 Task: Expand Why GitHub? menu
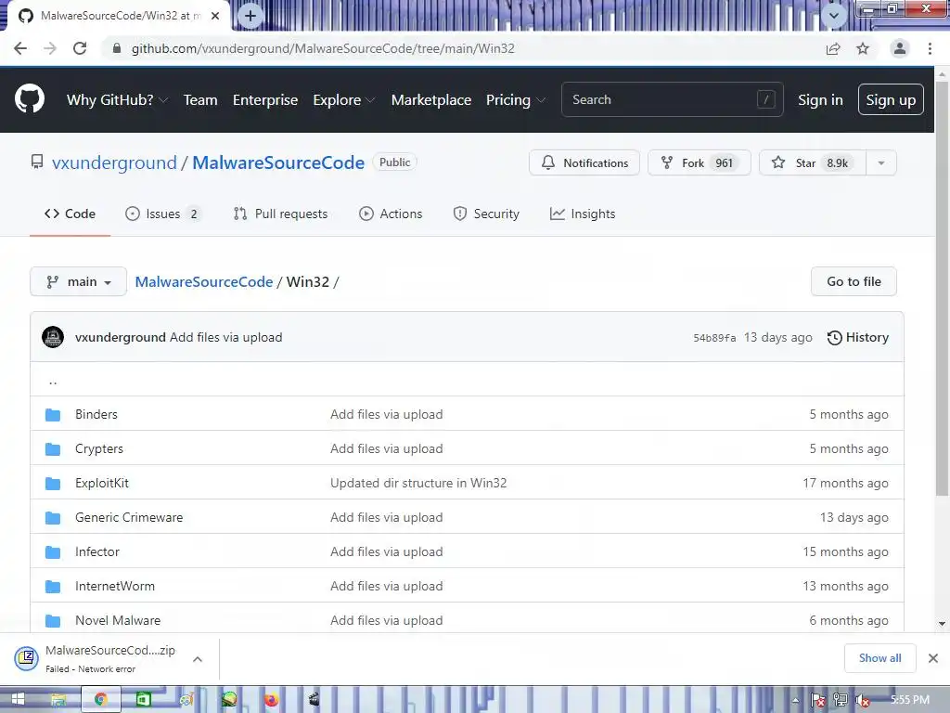coord(117,100)
